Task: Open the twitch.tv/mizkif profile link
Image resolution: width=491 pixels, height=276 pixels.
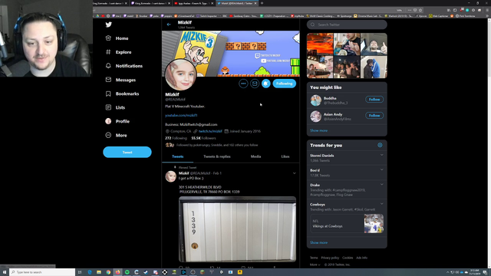Action: [x=210, y=131]
